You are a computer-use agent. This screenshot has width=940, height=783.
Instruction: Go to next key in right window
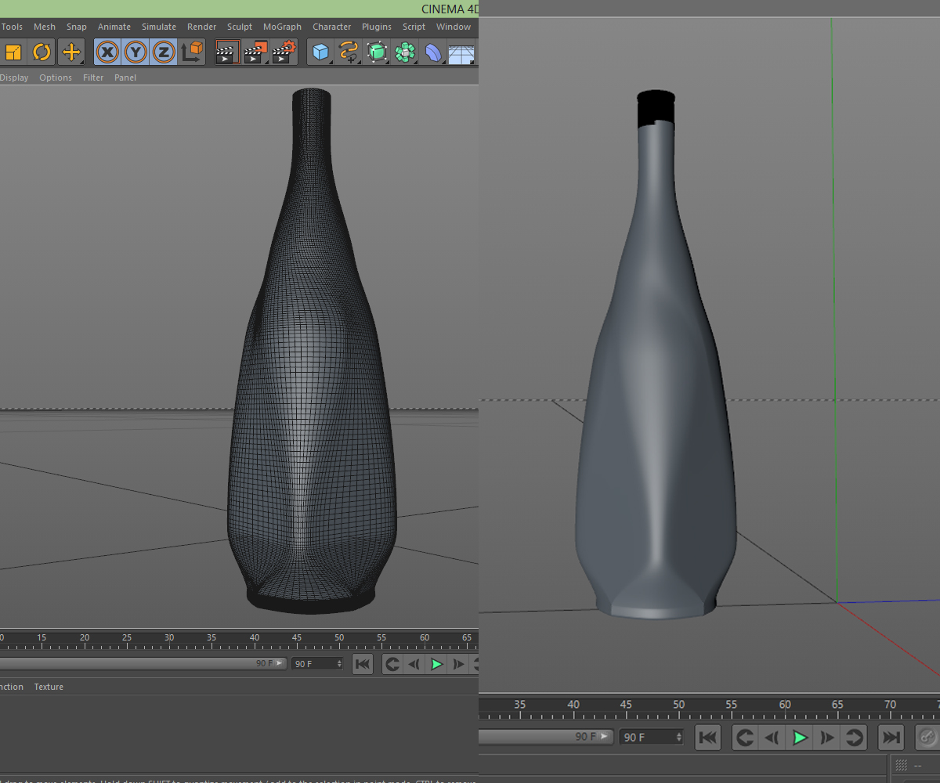(855, 738)
